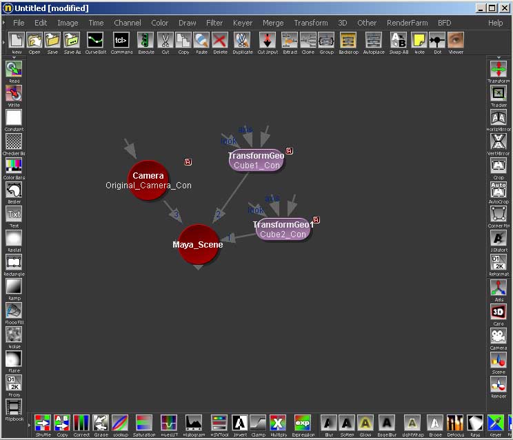Expand the left panel arrow above Read
Screen dimensions: 513x440
click(x=14, y=57)
